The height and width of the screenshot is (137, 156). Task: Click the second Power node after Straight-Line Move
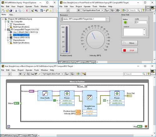point(117,93)
